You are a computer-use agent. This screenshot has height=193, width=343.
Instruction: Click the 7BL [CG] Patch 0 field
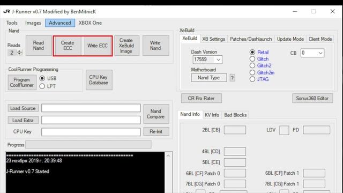(235, 184)
